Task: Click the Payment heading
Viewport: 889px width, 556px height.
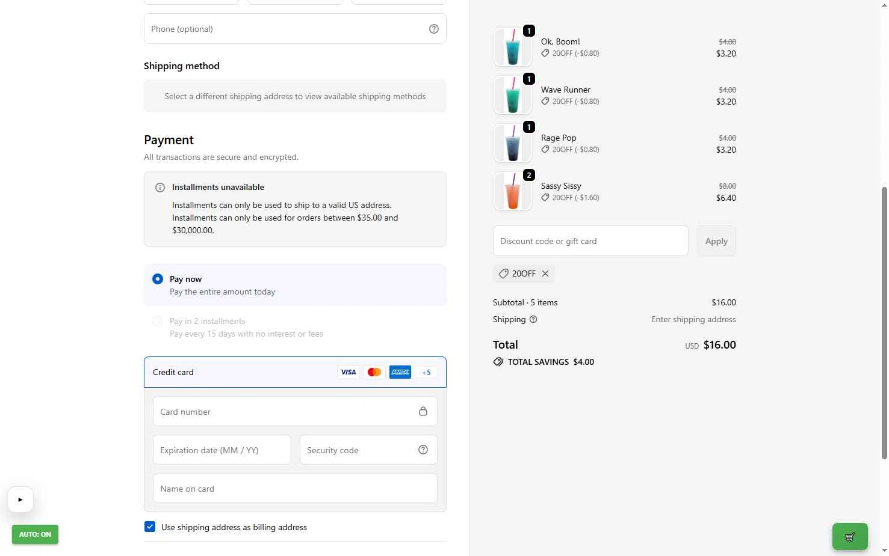Action: (x=169, y=140)
